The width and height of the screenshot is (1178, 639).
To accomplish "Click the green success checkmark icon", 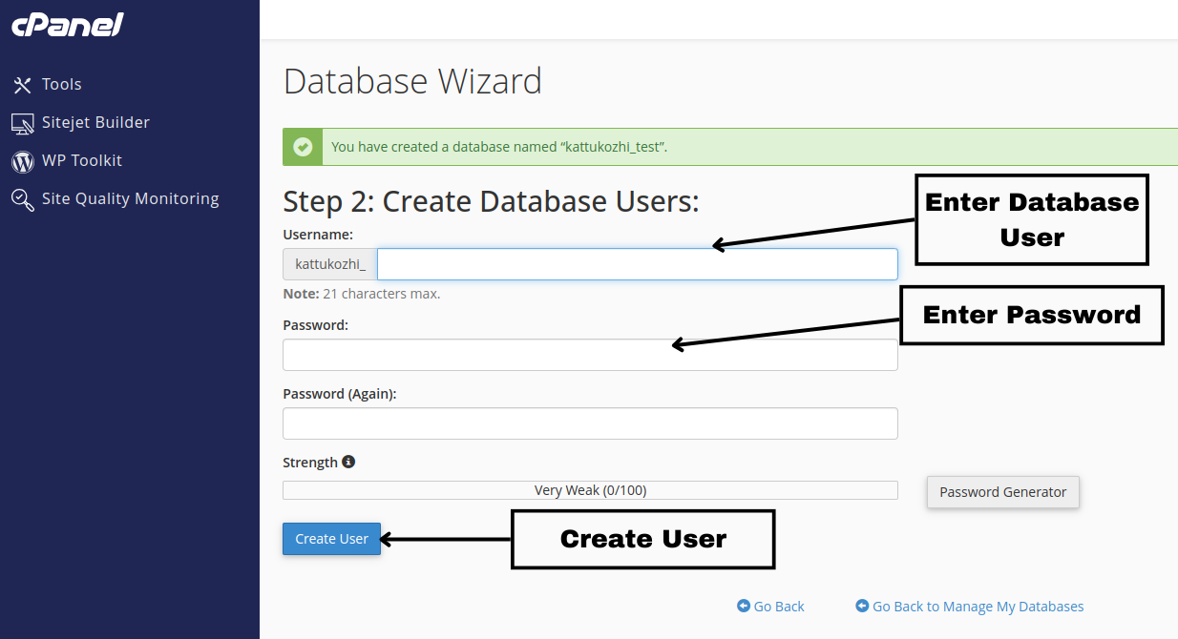I will [303, 147].
